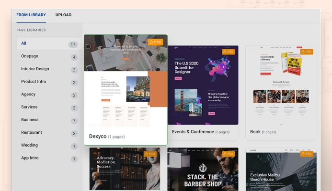
Task: Open the Advocacy Mediation Success template
Action: (125, 169)
